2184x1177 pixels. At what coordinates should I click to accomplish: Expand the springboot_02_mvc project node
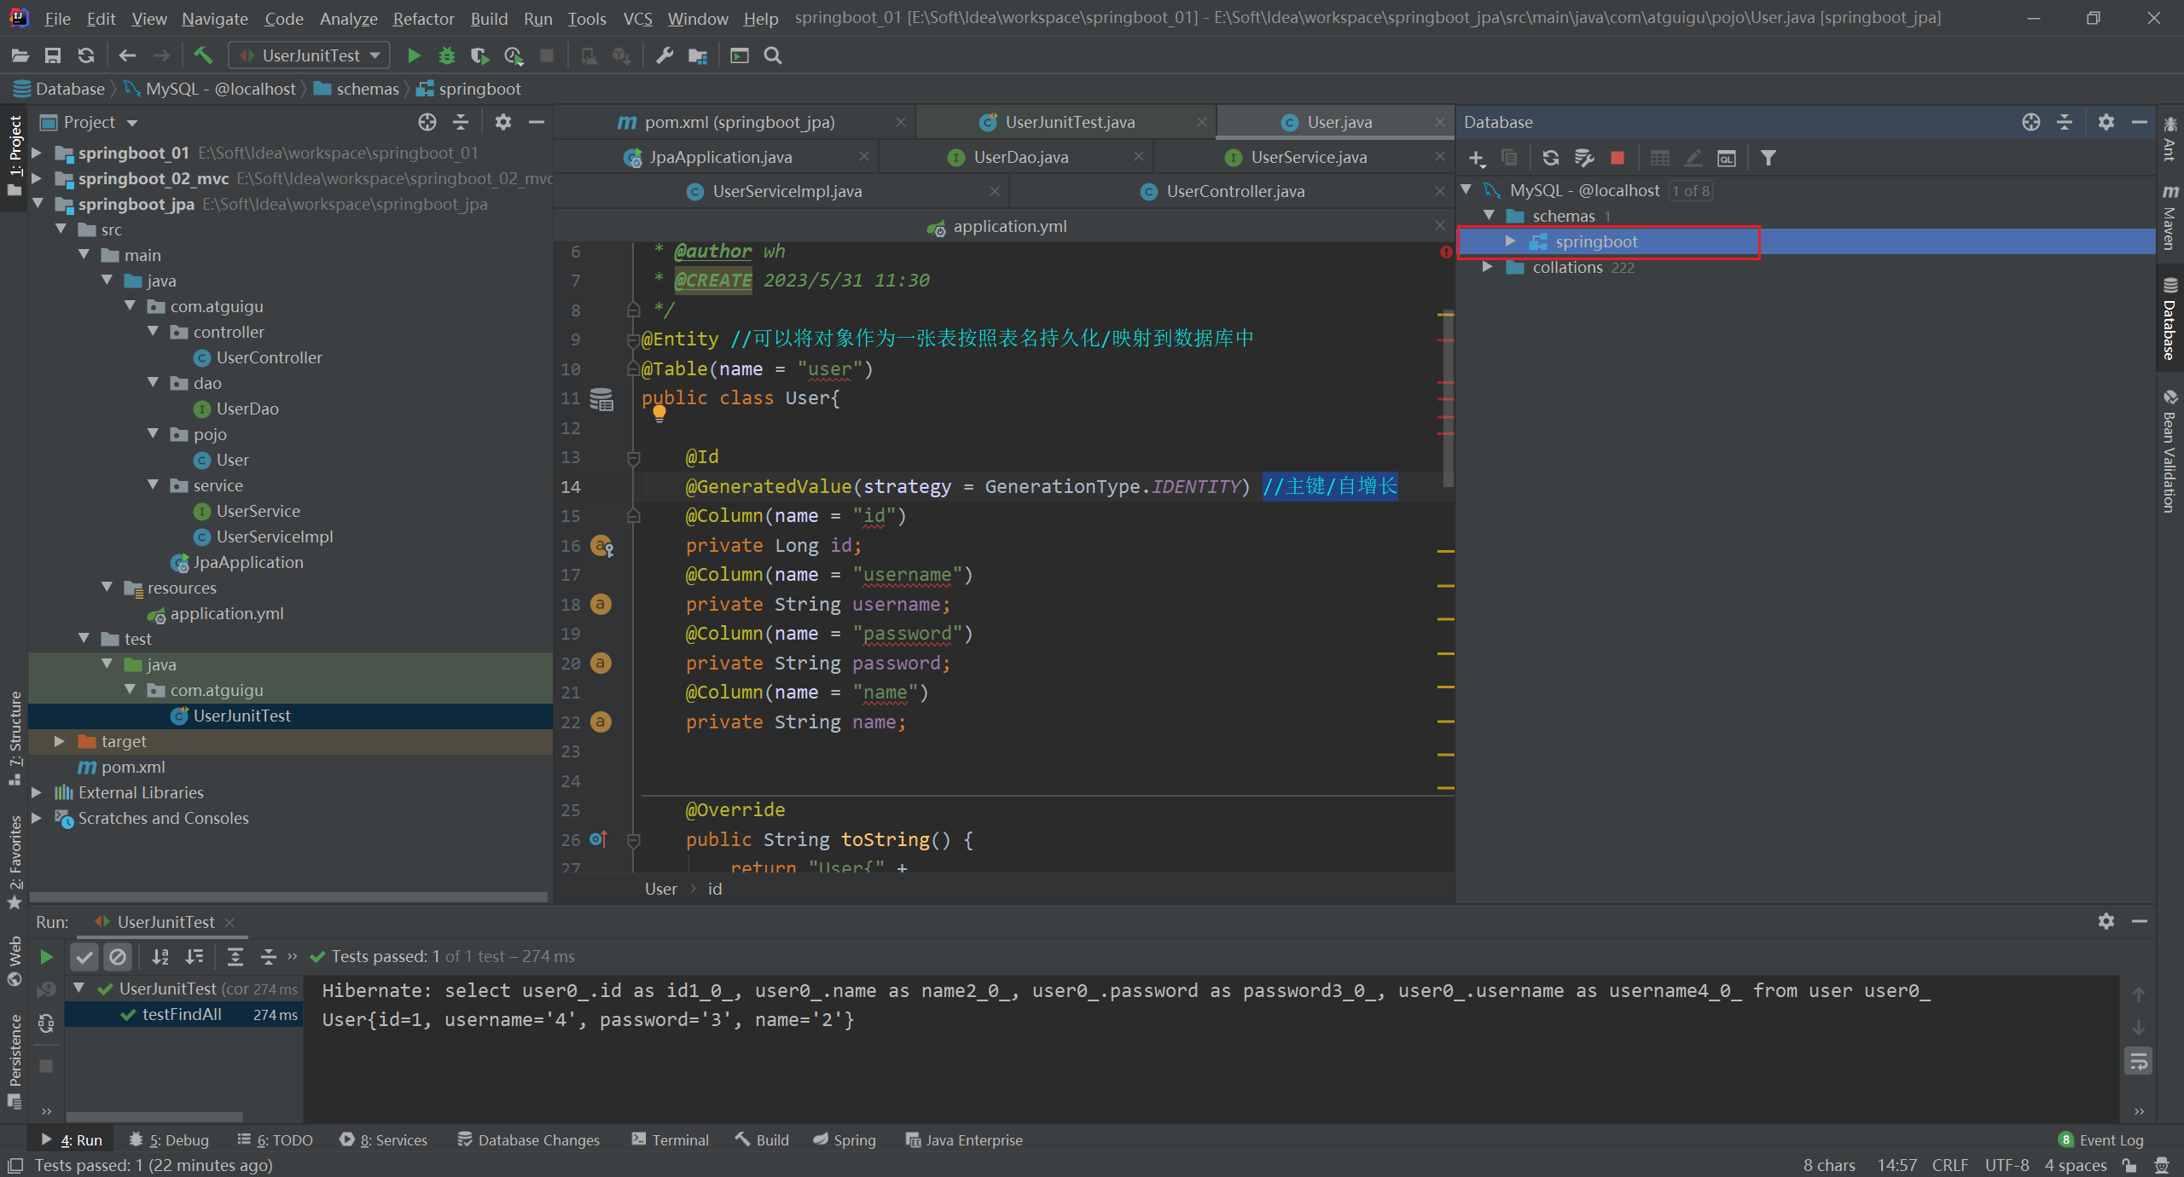37,179
